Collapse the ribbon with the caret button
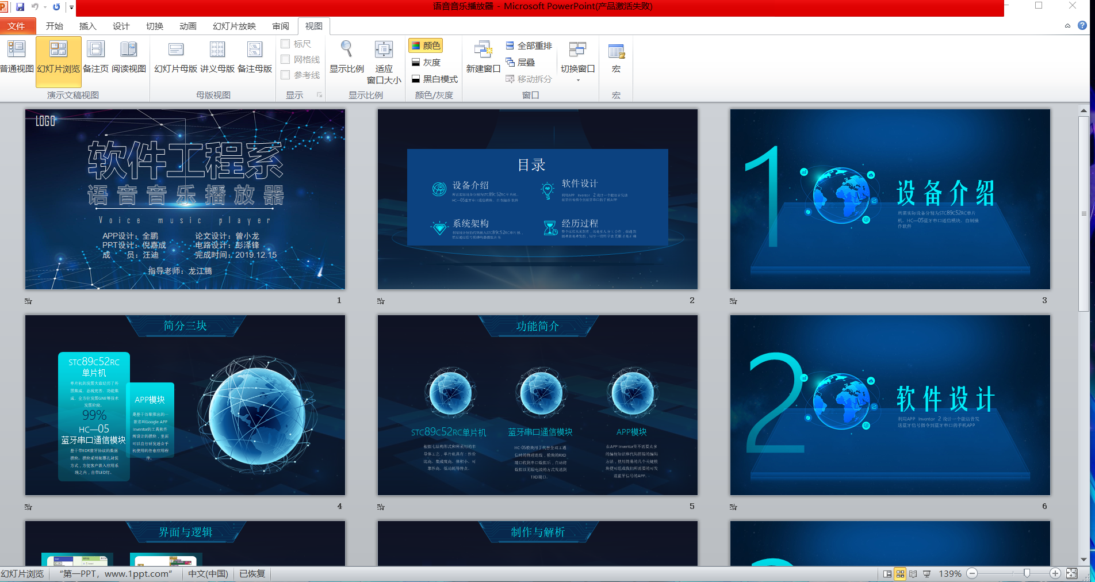The height and width of the screenshot is (582, 1095). pyautogui.click(x=1067, y=25)
